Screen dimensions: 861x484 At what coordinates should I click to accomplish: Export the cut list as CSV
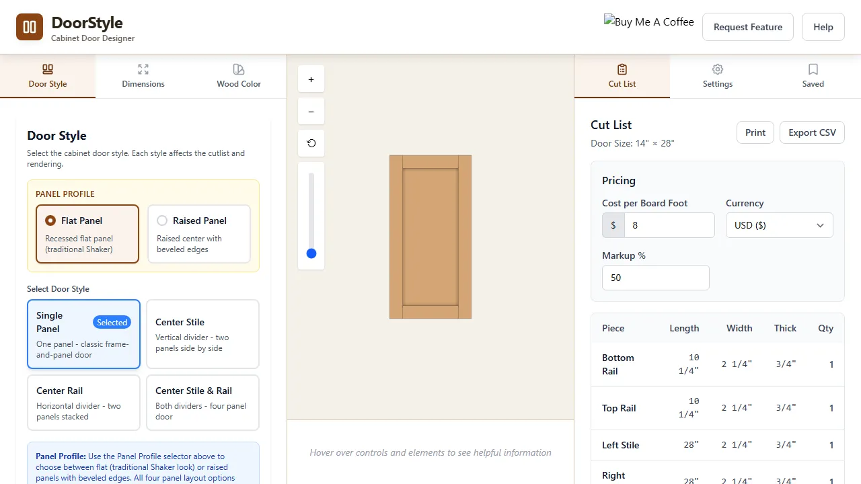[x=812, y=132]
